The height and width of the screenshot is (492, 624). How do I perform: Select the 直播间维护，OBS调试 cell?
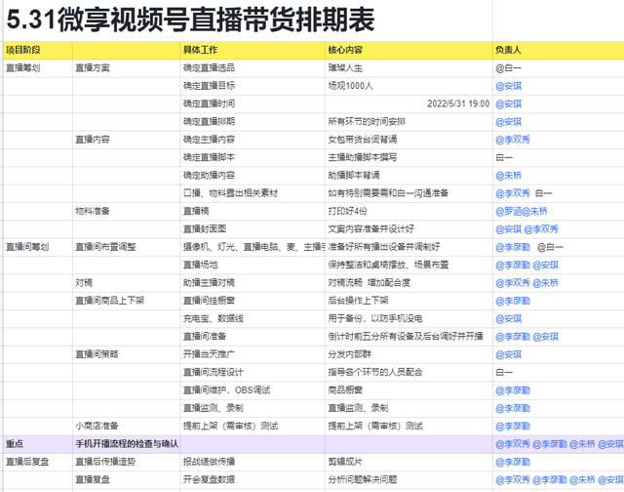click(253, 390)
